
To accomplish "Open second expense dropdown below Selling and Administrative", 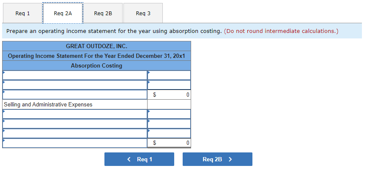I will click(75, 124).
